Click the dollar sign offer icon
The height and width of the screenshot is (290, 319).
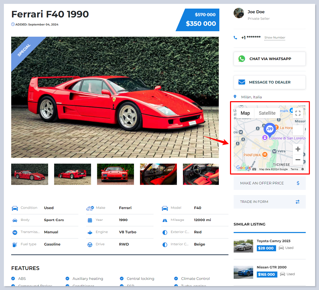coord(298,183)
